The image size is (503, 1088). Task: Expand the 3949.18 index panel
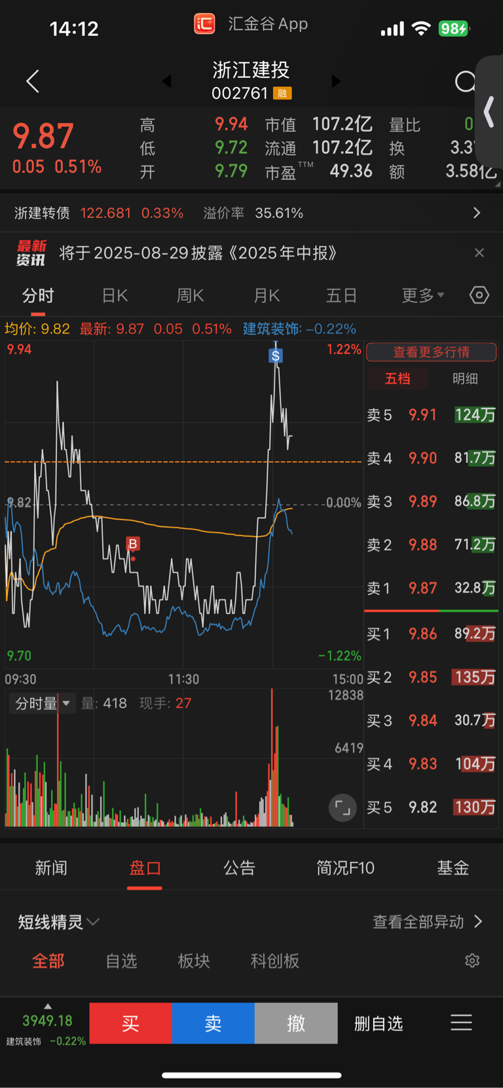pyautogui.click(x=46, y=1024)
